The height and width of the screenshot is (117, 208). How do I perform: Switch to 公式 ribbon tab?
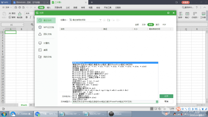pos(68,8)
